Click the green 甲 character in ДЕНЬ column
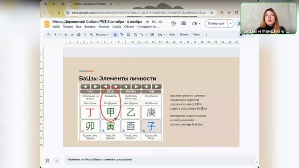This screenshot has height=168, width=299. 110,112
